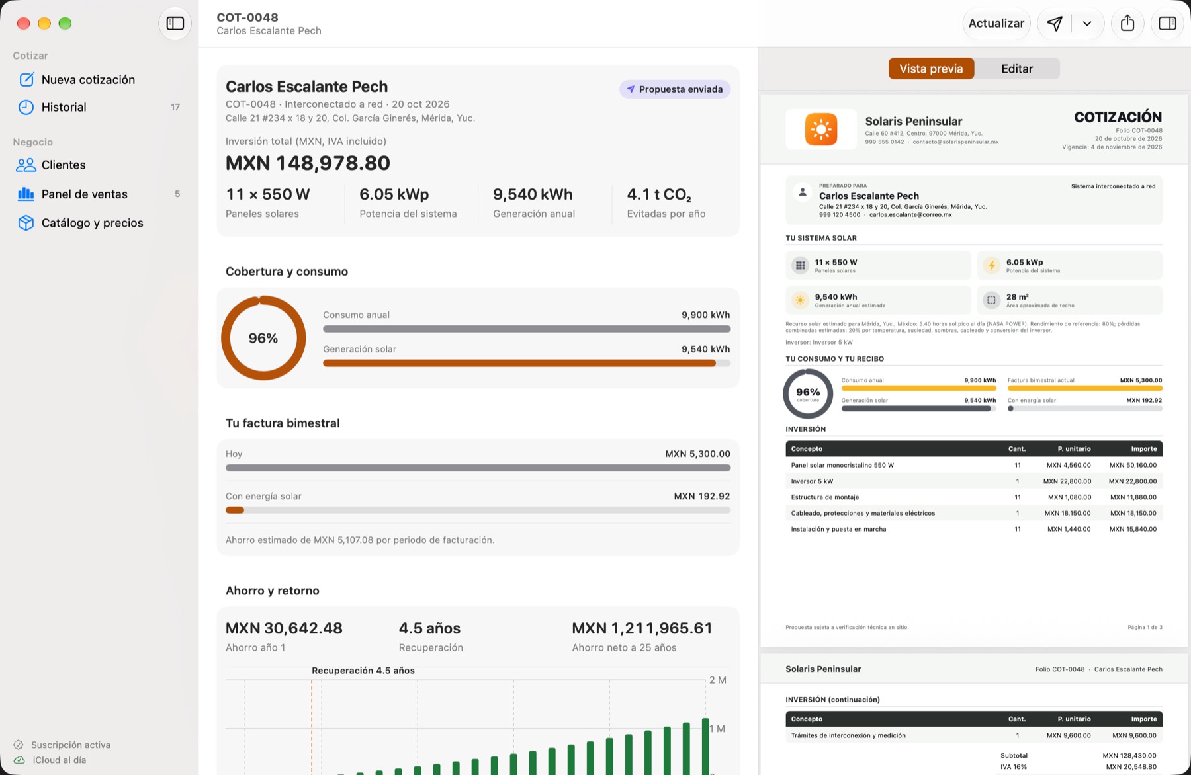The image size is (1191, 775).
Task: Click the Suscripción activa status icon
Action: pos(19,745)
